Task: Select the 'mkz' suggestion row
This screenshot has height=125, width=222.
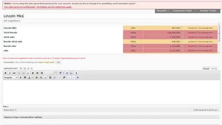Action: coord(110,51)
